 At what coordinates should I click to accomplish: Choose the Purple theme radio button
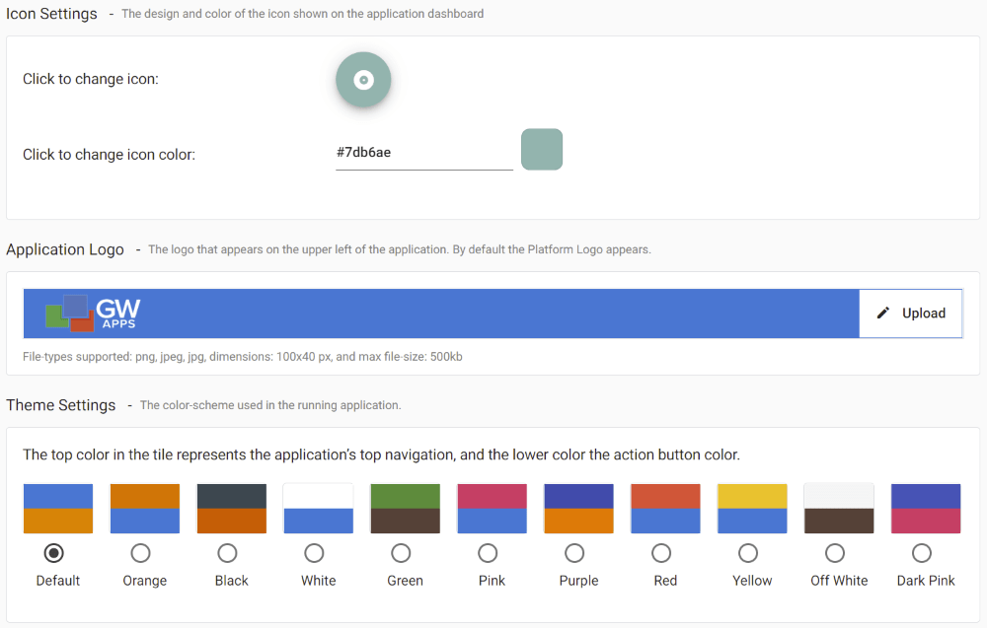click(575, 553)
